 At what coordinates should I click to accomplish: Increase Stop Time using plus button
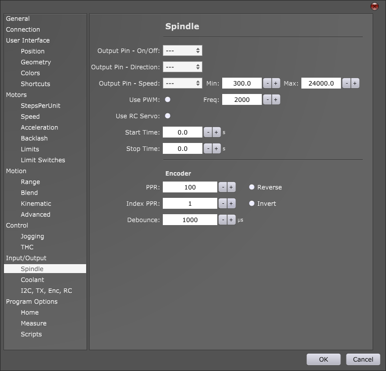[x=216, y=149]
